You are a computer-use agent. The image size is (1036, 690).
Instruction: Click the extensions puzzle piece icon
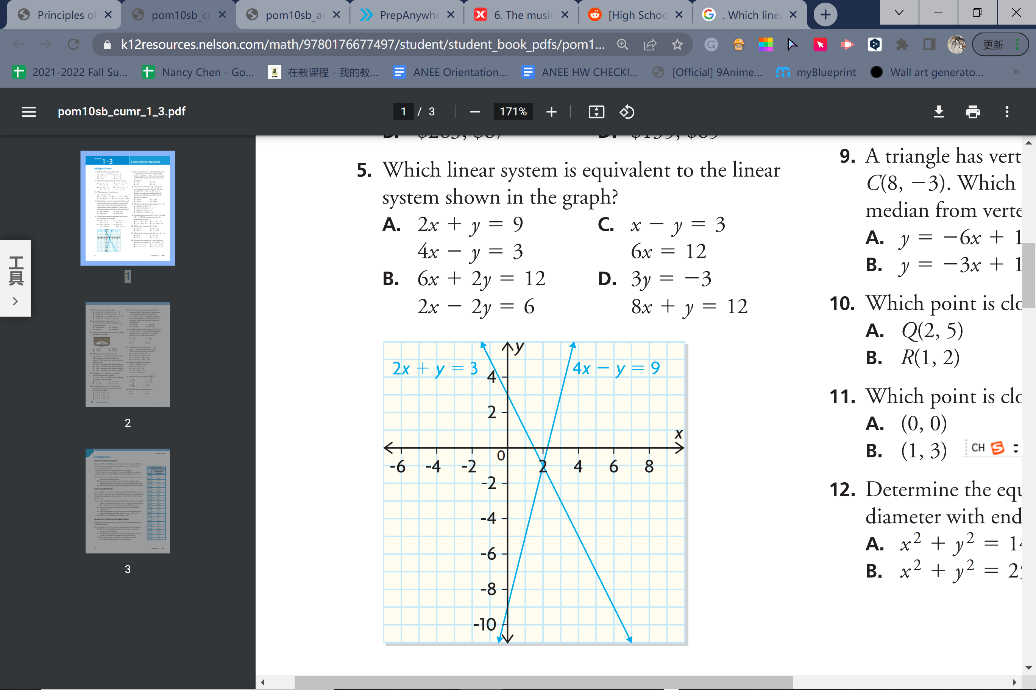[x=902, y=44]
